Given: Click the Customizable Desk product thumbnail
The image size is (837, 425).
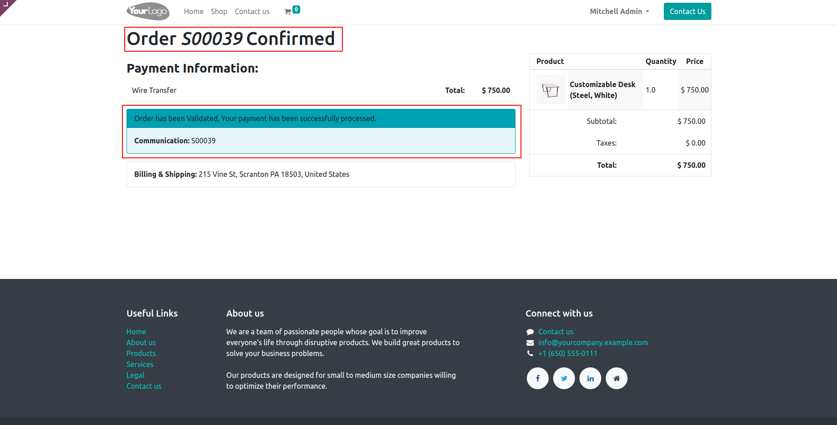Looking at the screenshot, I should (550, 90).
